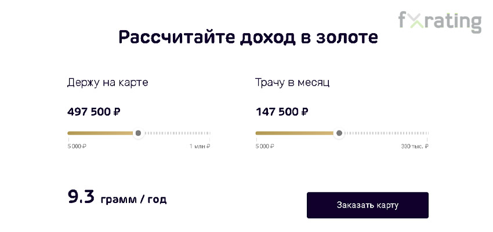Click the green X in the fxrating logo
493x232 pixels.
416,22
